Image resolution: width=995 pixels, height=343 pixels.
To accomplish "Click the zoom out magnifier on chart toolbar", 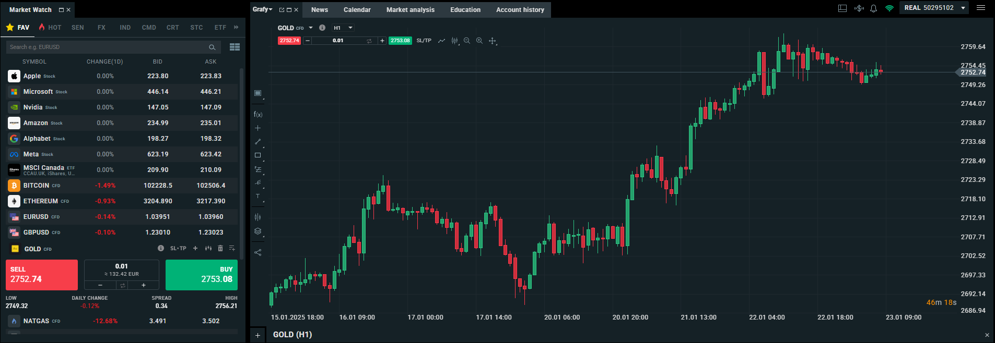I will [466, 41].
